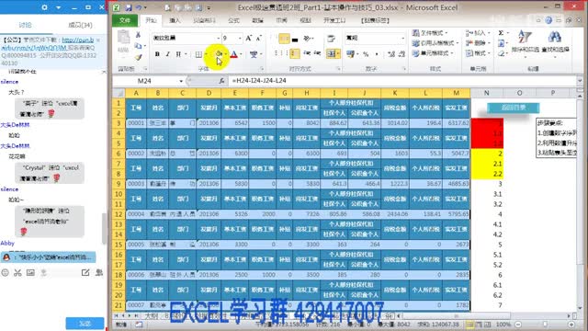Apply the Percent Style number format

point(366,54)
